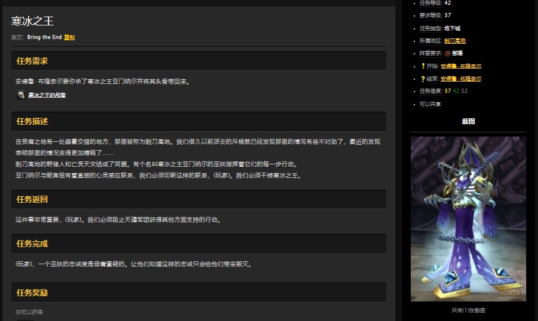The height and width of the screenshot is (321, 538).
Task: Open the 寒冰之王的颅骨 item link
Action: click(47, 95)
